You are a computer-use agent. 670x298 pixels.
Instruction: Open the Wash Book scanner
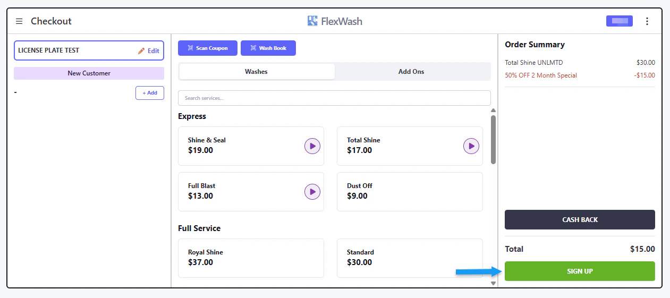pyautogui.click(x=268, y=48)
